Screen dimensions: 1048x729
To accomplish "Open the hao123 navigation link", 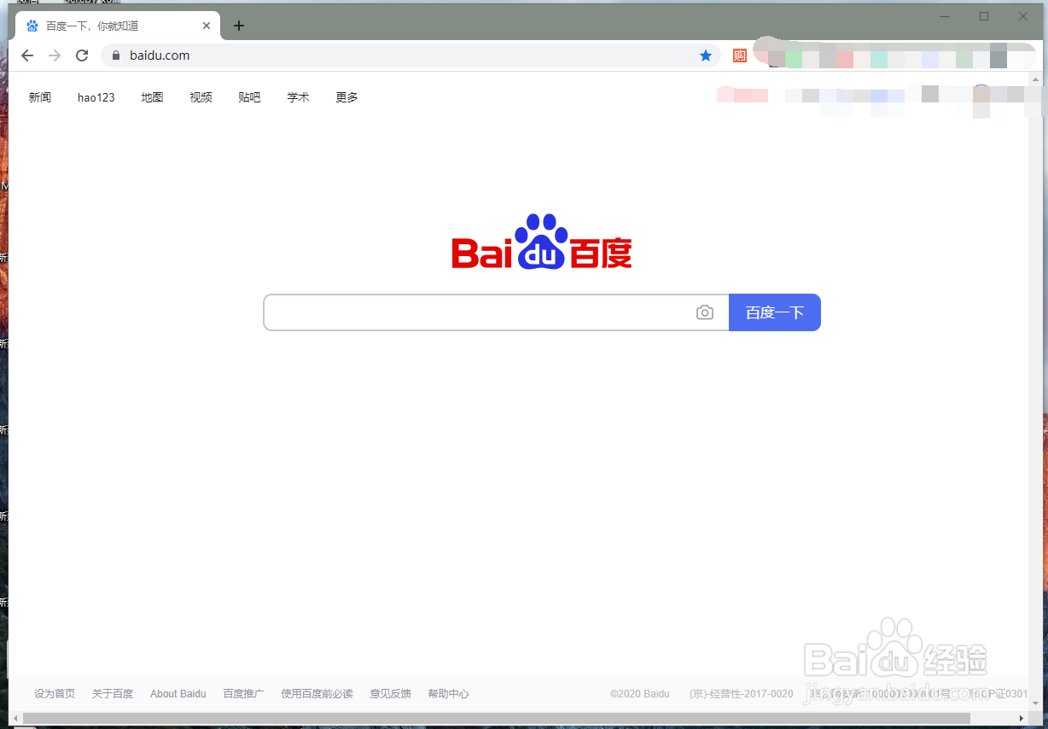I will 96,97.
